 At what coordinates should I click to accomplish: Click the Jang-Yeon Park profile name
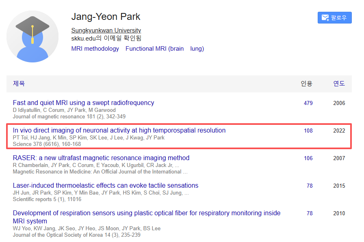coord(106,17)
